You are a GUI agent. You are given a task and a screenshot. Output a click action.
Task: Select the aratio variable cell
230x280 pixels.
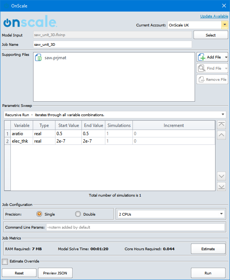click(22, 134)
